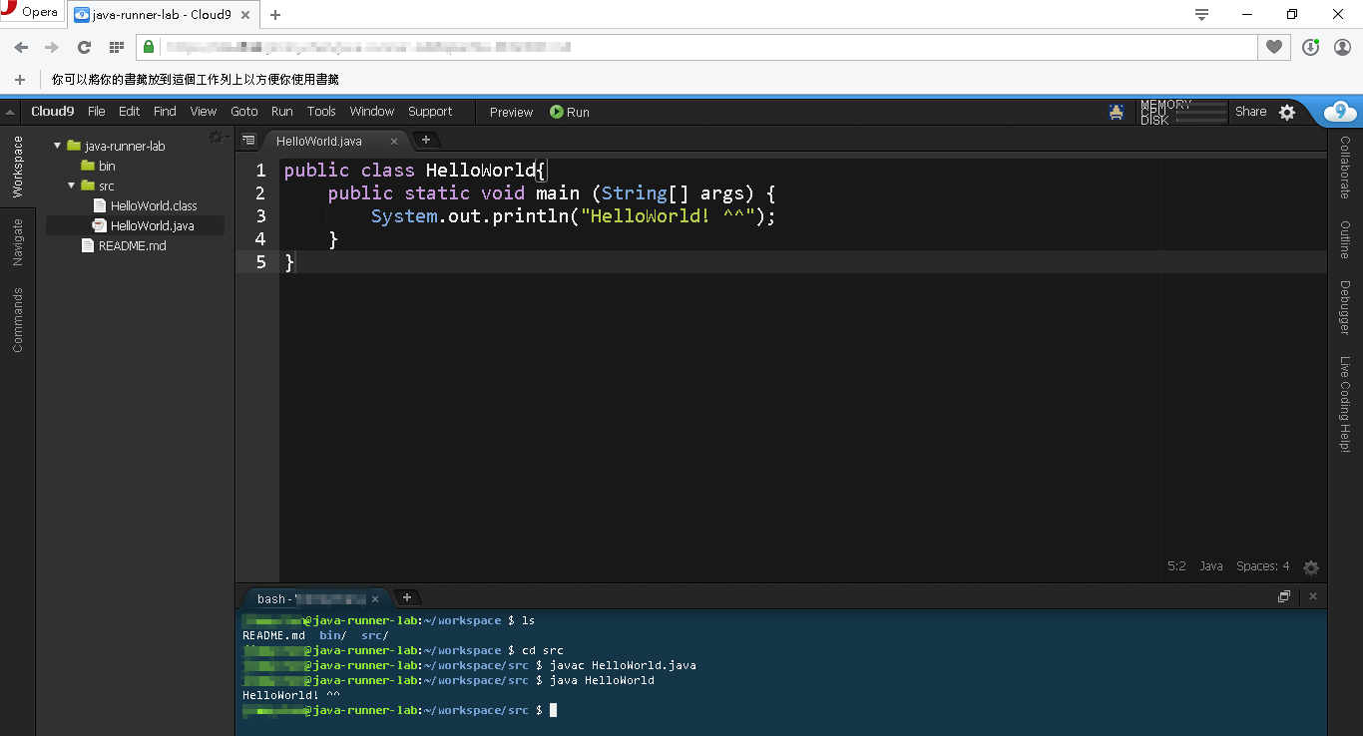Viewport: 1363px width, 736px height.
Task: Click the small avatar icon left of MEMORY meter
Action: coord(1116,112)
